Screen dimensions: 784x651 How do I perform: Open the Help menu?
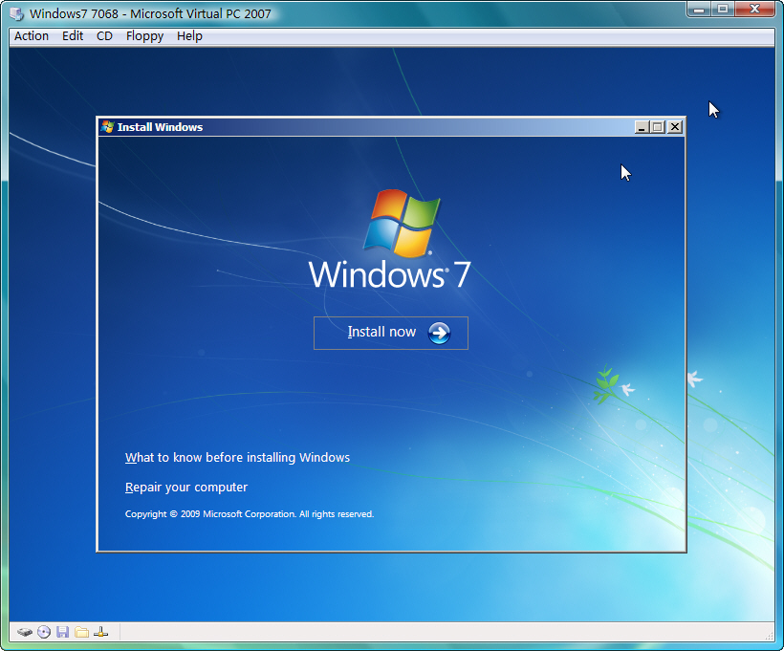[189, 36]
